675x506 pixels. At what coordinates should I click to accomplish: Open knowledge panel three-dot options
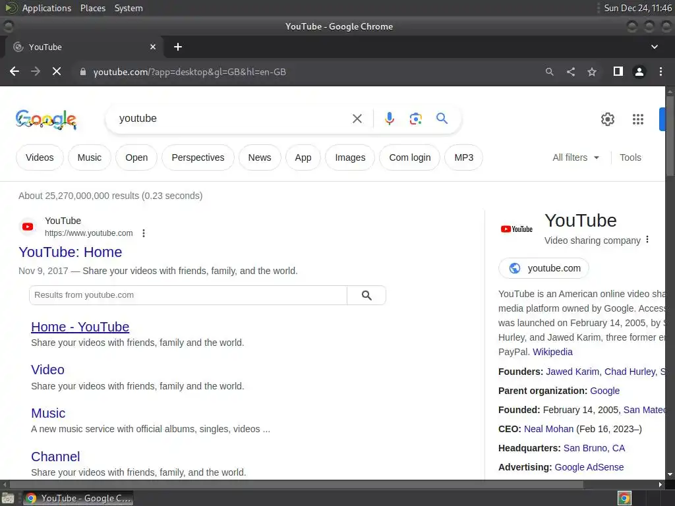click(x=647, y=240)
